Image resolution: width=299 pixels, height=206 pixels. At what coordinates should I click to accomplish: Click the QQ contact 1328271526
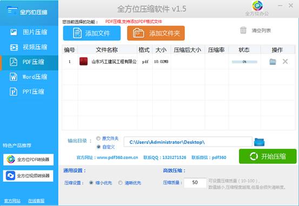pos(174,157)
